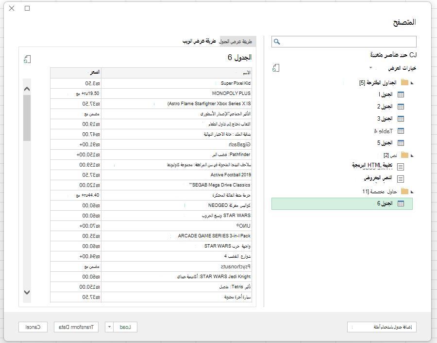437x343 pixels.
Task: Click the الاسم column header
Action: point(176,73)
